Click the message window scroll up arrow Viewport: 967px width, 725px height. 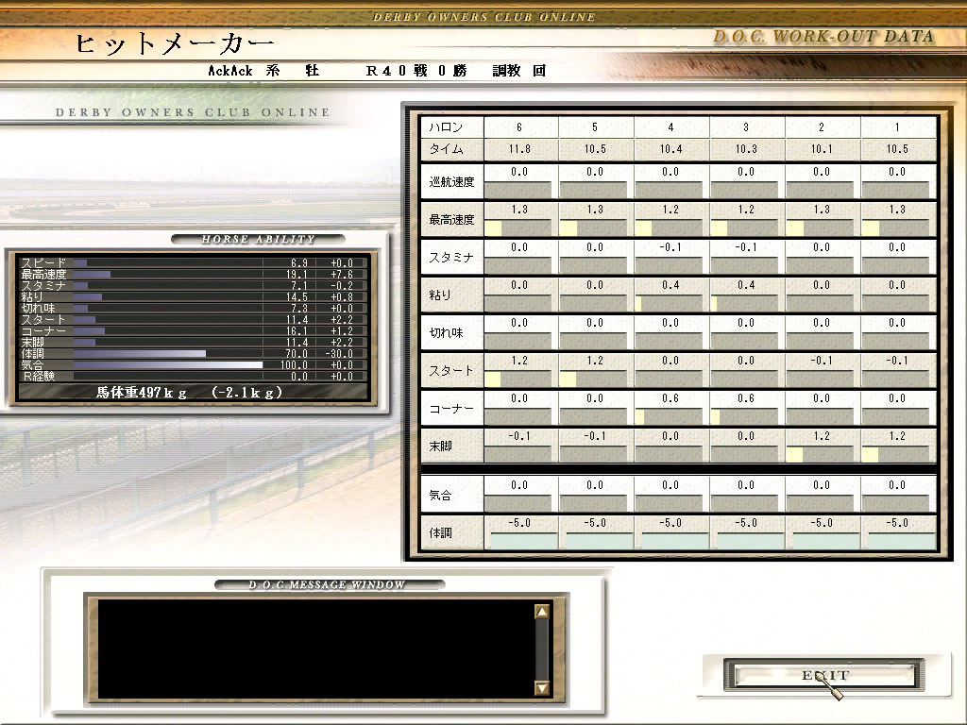coord(542,612)
